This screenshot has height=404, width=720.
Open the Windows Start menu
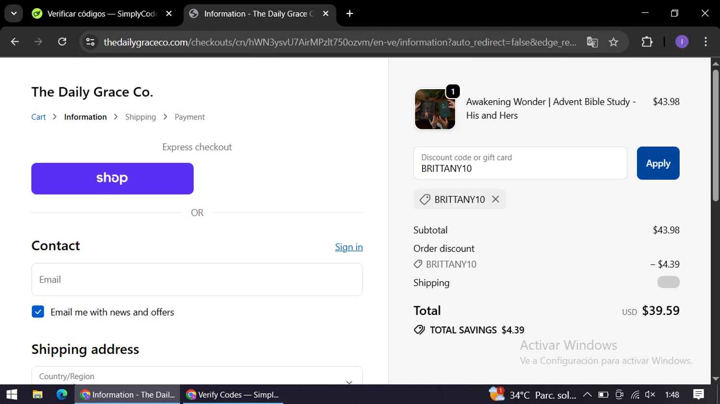(12, 394)
